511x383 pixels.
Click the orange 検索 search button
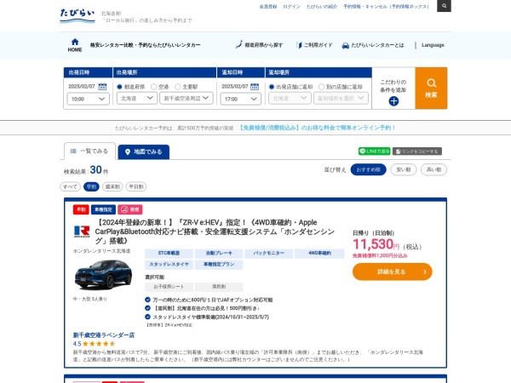pyautogui.click(x=431, y=88)
